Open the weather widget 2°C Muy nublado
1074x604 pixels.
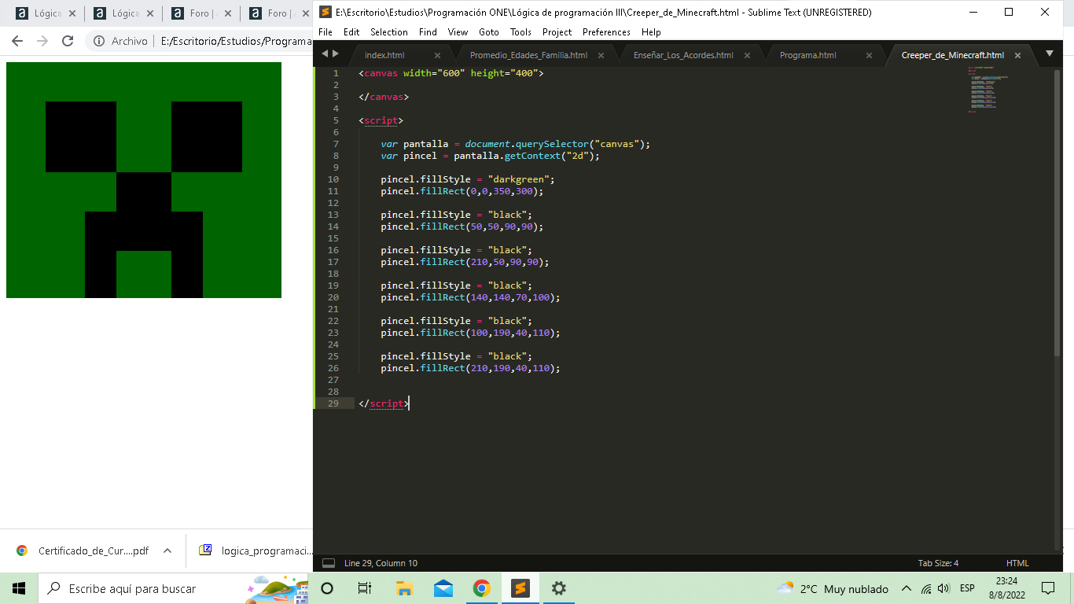tap(832, 588)
